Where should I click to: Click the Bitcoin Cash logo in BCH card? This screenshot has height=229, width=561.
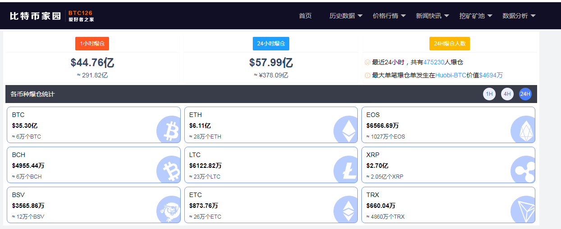point(169,170)
